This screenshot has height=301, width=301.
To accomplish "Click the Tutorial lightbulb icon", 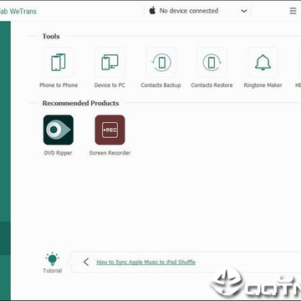I will pyautogui.click(x=53, y=259).
